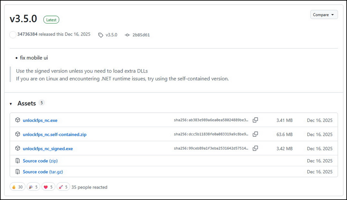Open commit 2b85d61

coord(141,35)
